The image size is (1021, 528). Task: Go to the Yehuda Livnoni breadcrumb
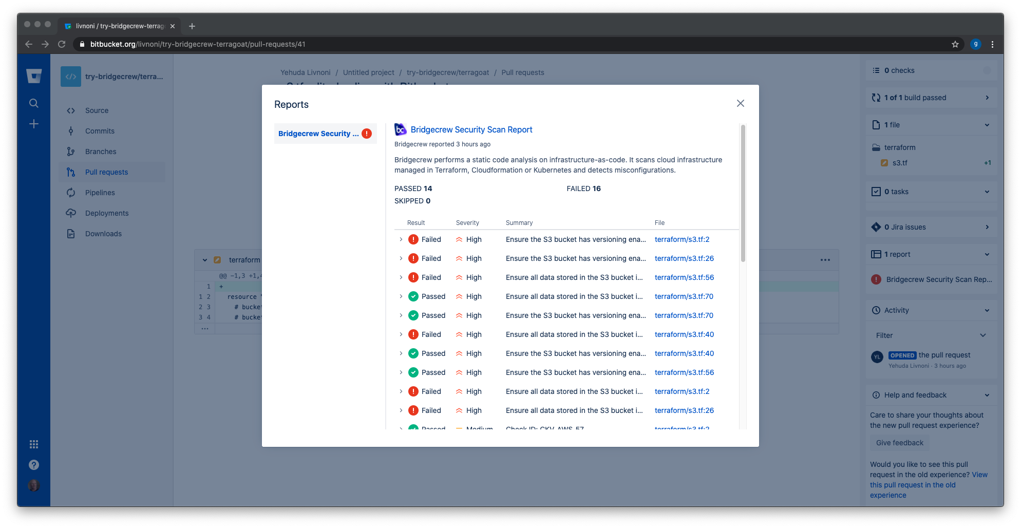(x=306, y=72)
